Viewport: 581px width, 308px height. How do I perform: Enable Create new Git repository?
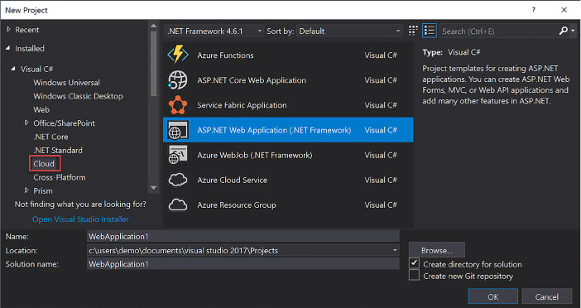pos(414,276)
